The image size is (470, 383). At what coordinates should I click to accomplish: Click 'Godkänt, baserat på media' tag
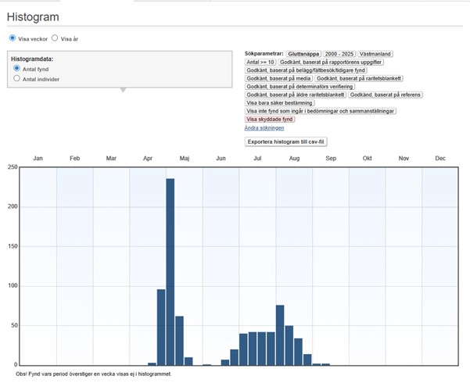point(278,78)
